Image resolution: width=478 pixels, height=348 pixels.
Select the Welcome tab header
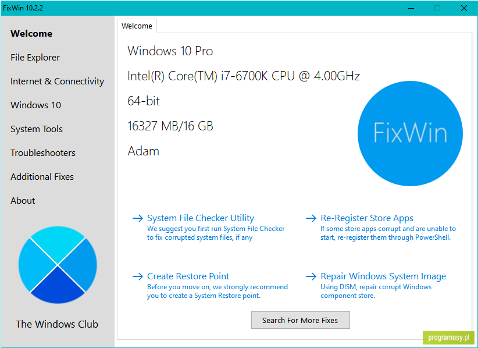[x=137, y=26]
